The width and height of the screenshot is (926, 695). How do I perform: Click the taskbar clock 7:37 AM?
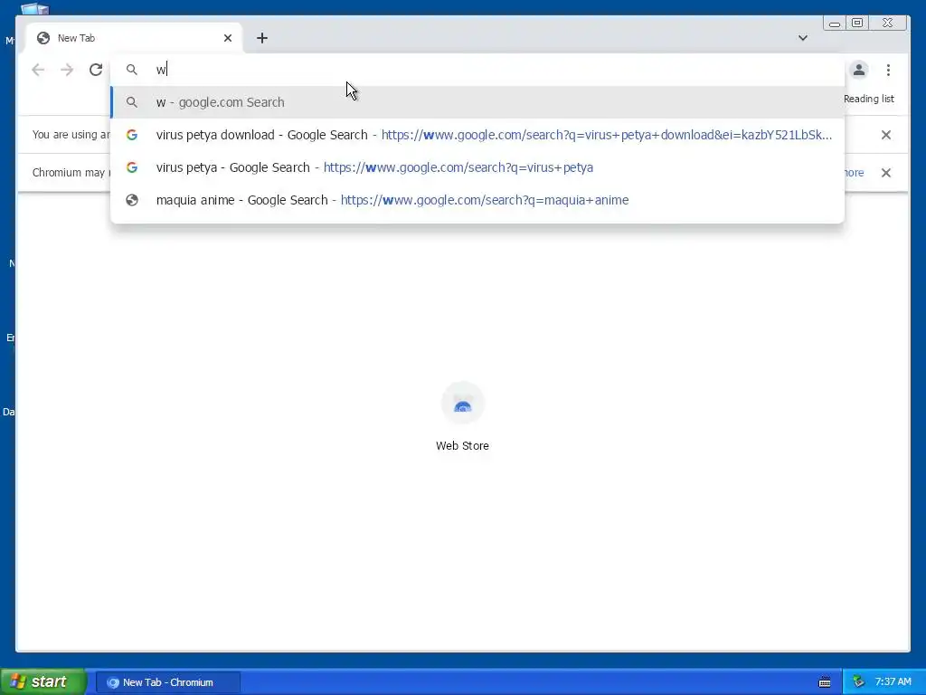point(893,681)
